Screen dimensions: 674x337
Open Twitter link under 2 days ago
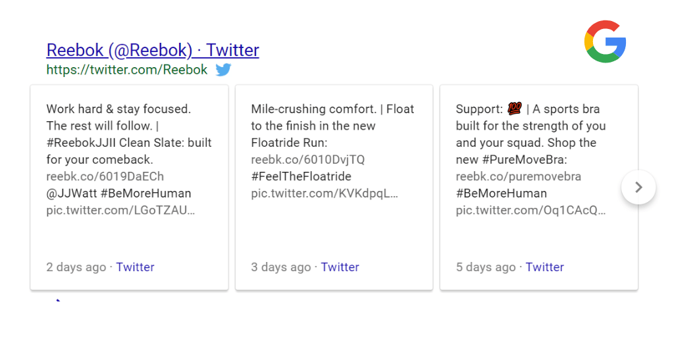click(135, 267)
